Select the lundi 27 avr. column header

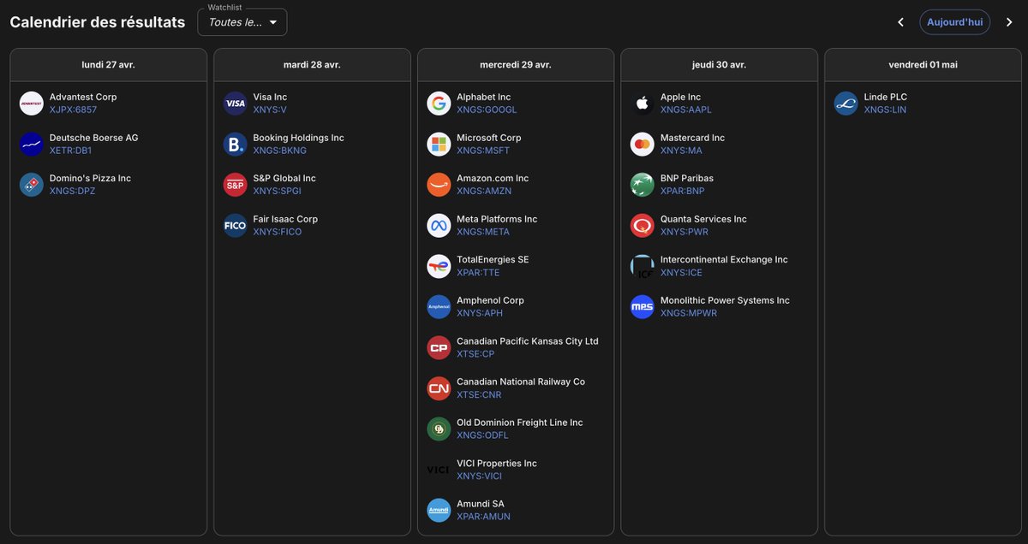[x=109, y=65]
